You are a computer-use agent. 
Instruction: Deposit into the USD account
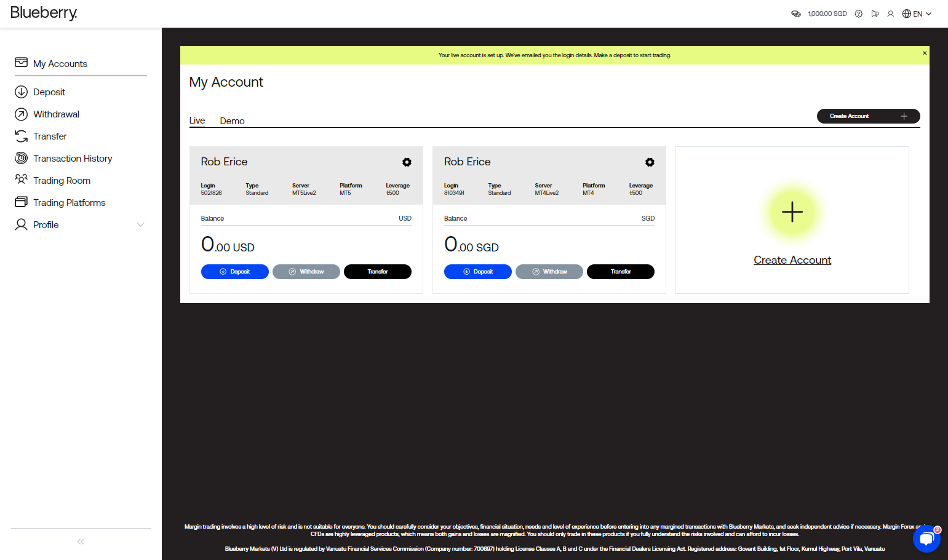click(x=235, y=272)
